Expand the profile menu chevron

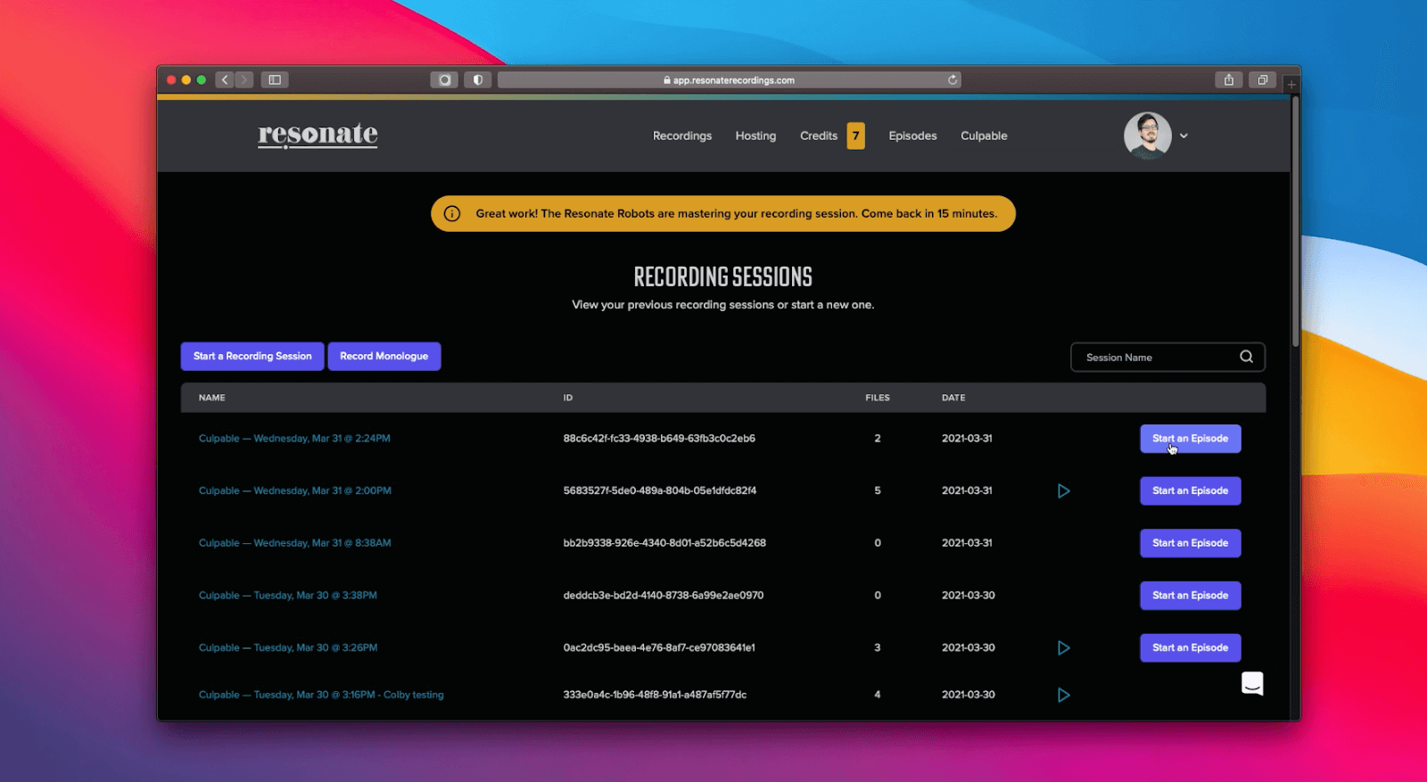pyautogui.click(x=1184, y=136)
